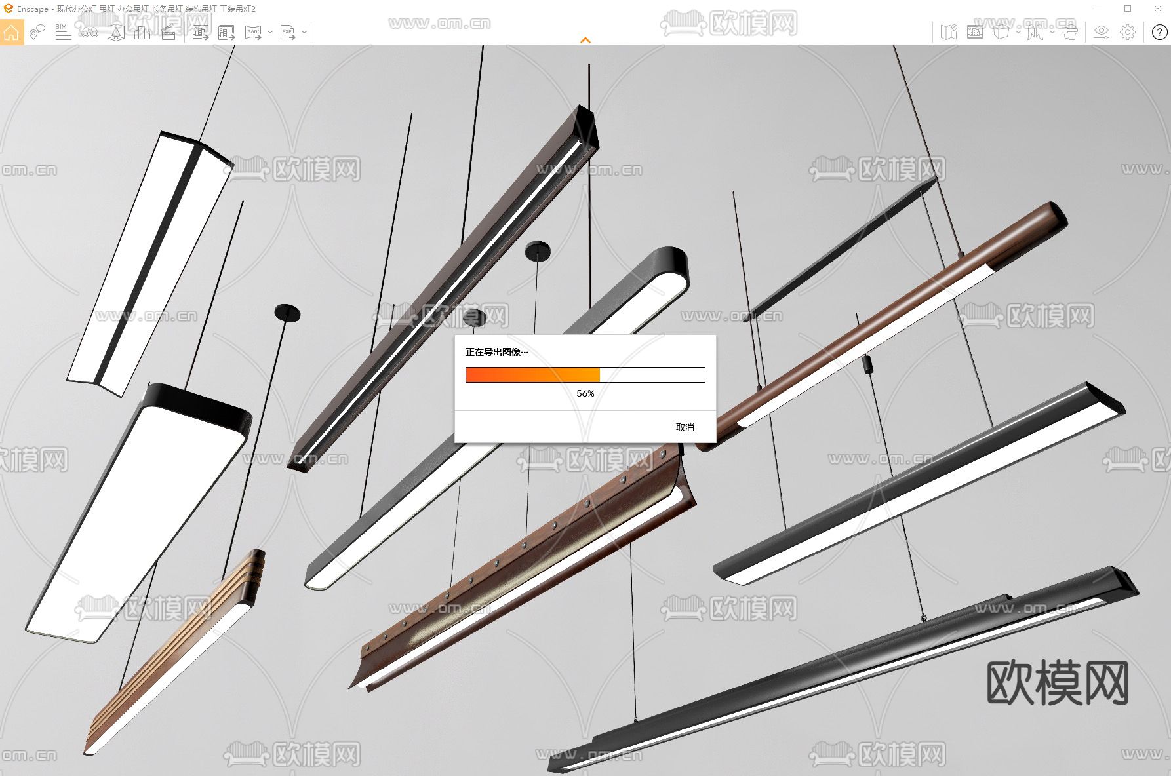
Task: Click the 正在导出图像 dialog title text
Action: [497, 352]
